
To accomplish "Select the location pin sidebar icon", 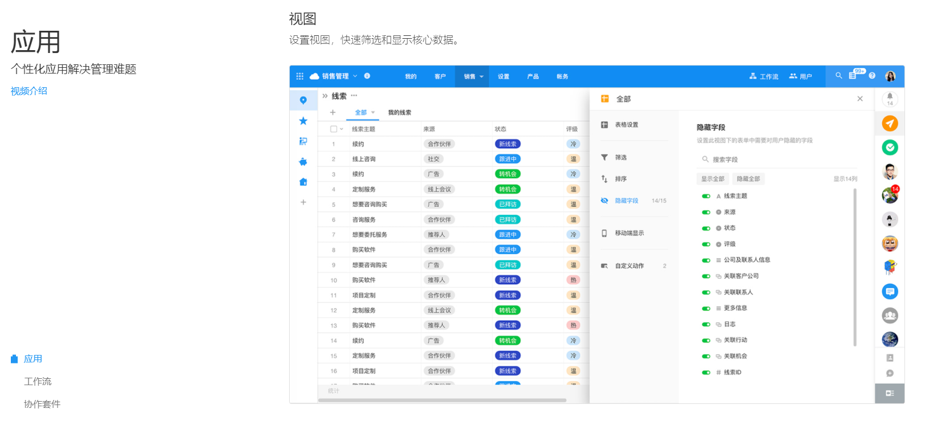I will click(x=303, y=100).
